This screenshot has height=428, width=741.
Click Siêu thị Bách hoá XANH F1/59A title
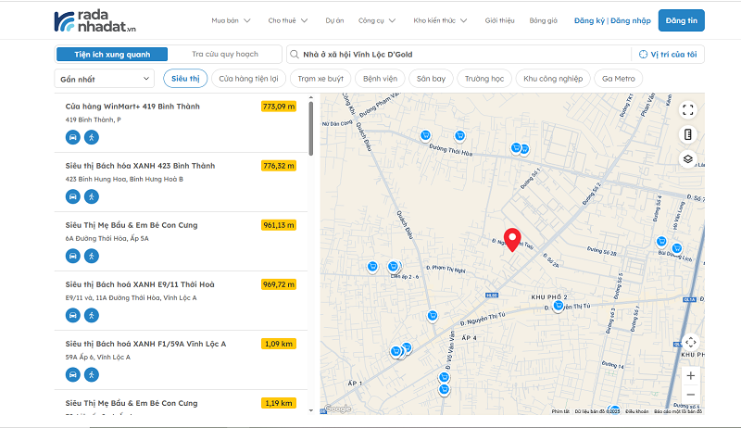[145, 344]
